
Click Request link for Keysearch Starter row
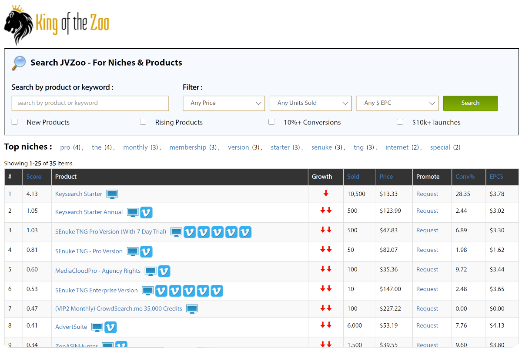click(x=427, y=194)
